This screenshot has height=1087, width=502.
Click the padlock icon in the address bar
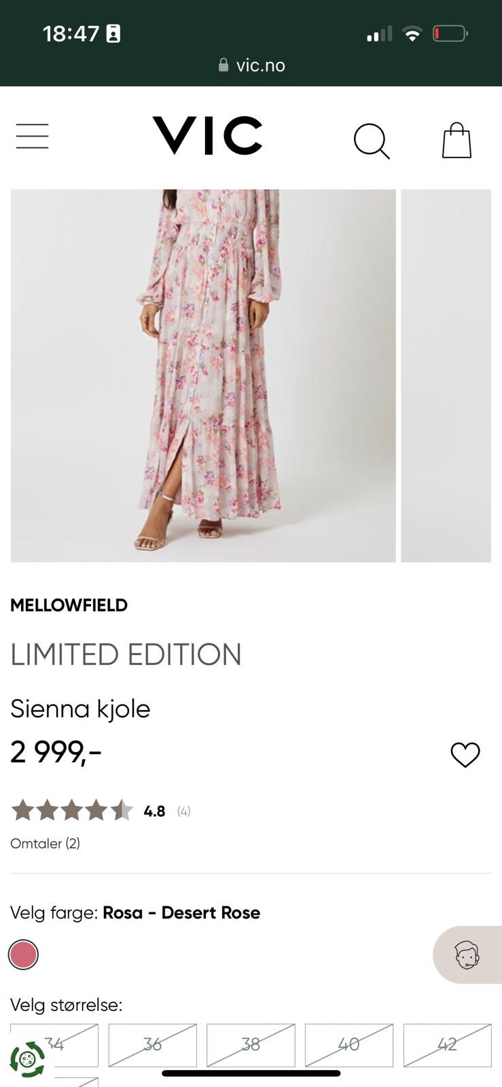coord(223,65)
